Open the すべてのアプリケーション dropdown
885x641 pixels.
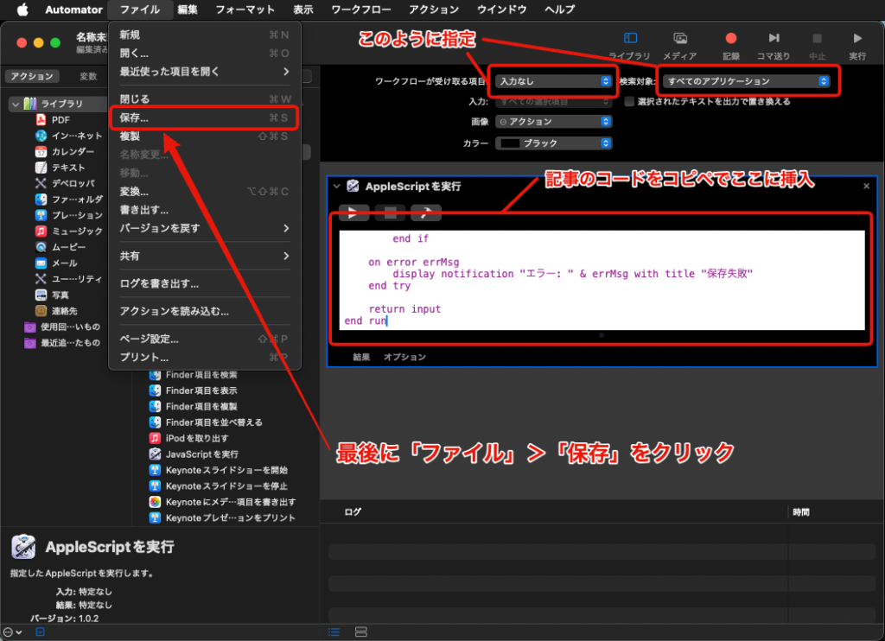[747, 81]
